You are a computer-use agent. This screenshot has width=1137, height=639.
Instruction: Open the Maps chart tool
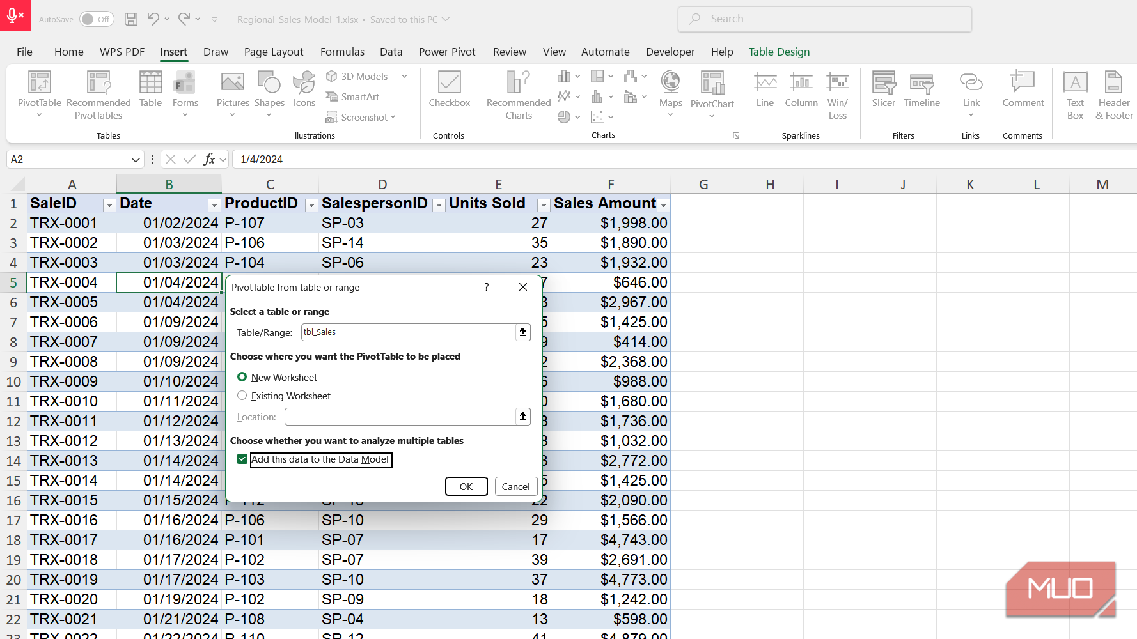click(670, 95)
